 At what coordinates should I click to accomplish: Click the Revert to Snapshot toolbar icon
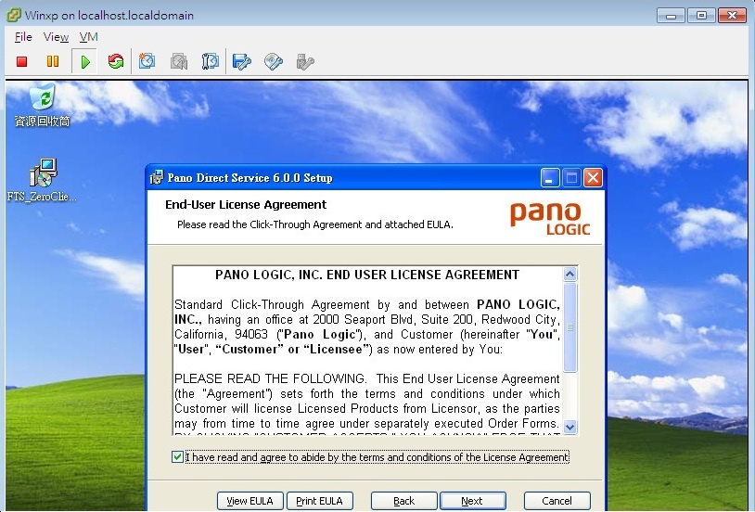(x=179, y=61)
